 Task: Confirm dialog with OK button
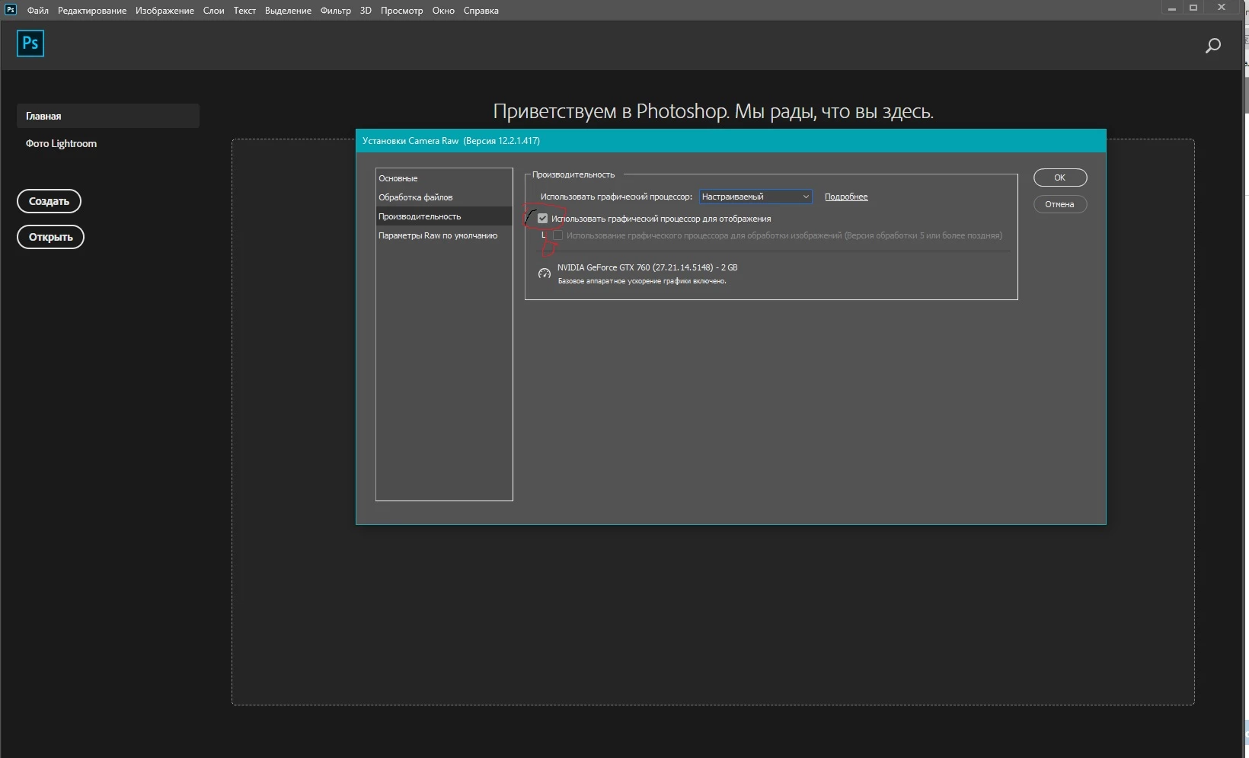1060,178
